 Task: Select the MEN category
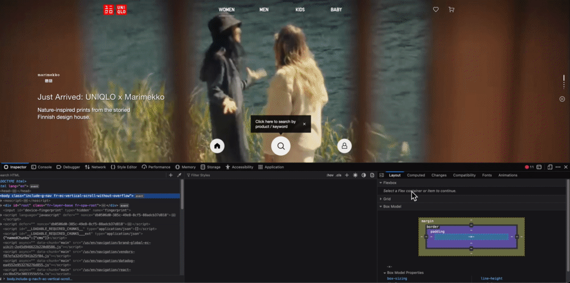pos(264,10)
